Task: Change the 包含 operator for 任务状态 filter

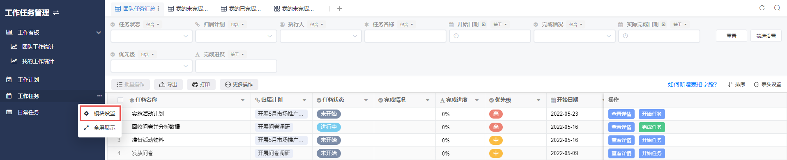Action: point(153,25)
